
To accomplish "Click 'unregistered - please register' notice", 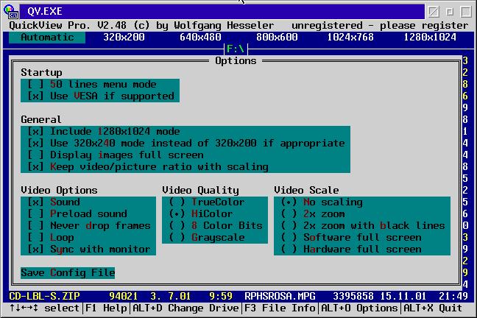I will pos(380,25).
